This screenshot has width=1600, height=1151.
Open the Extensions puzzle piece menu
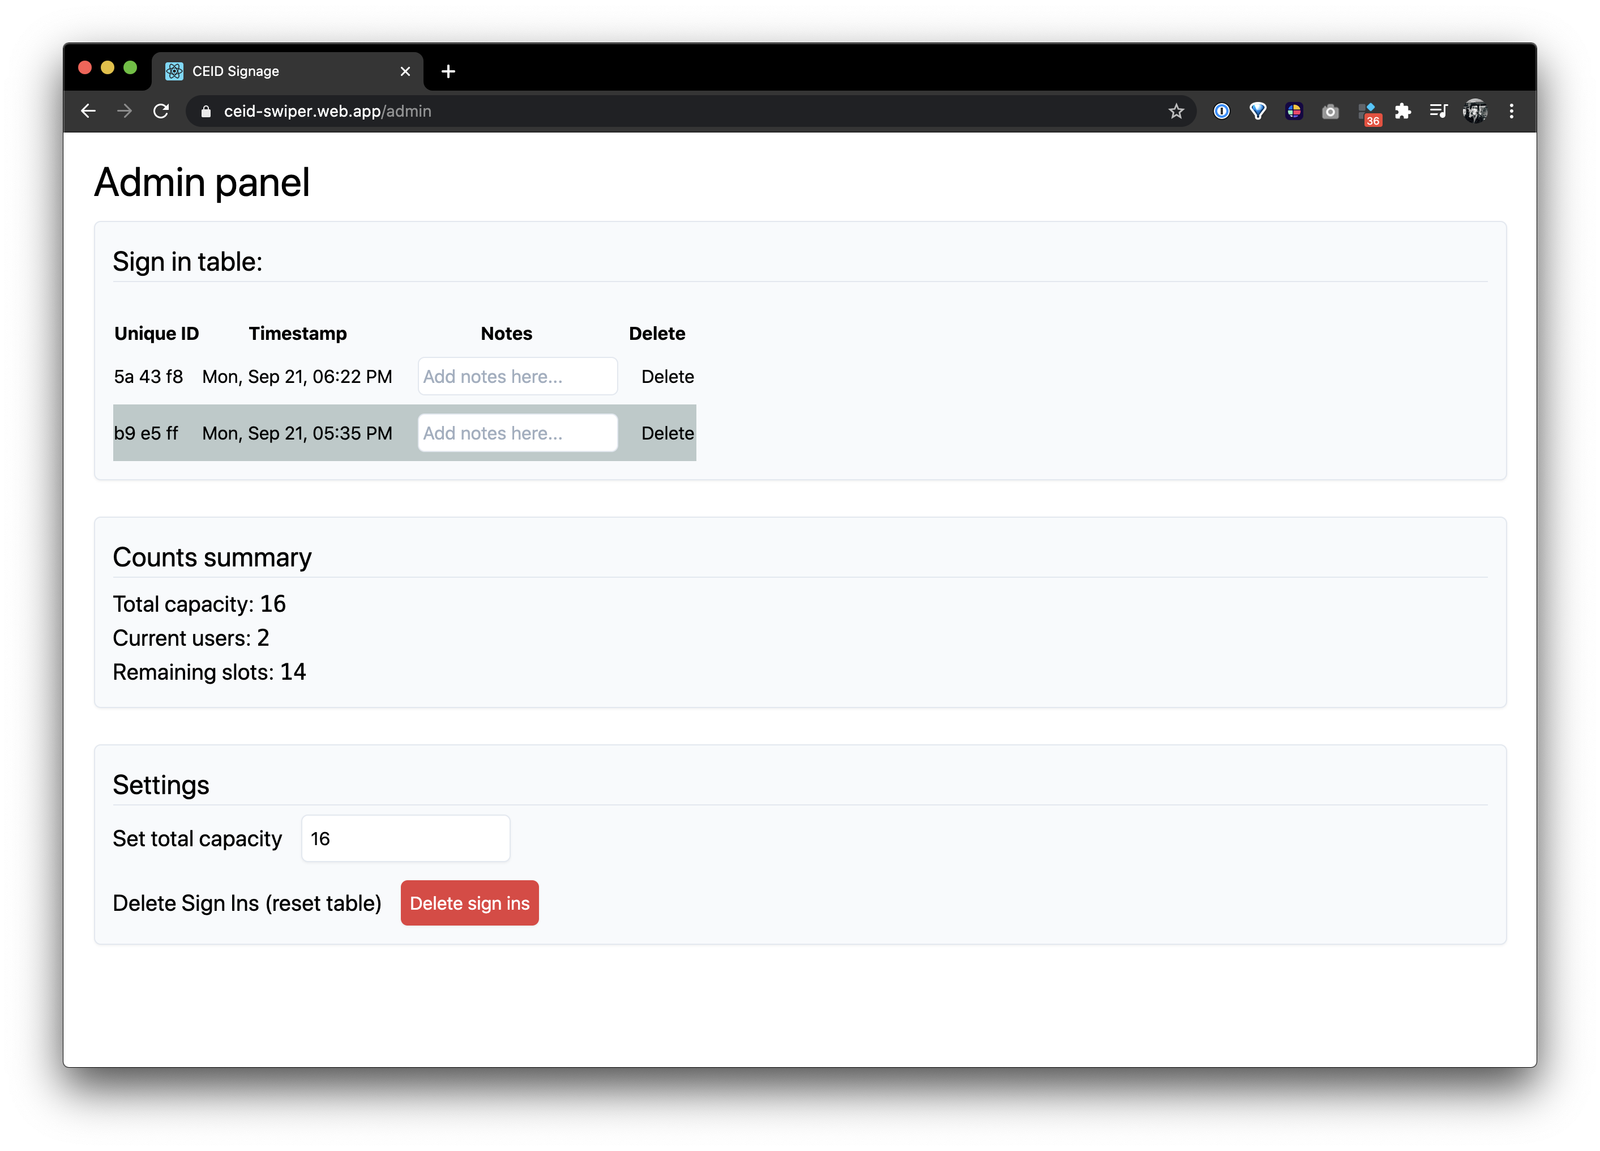[x=1402, y=112]
